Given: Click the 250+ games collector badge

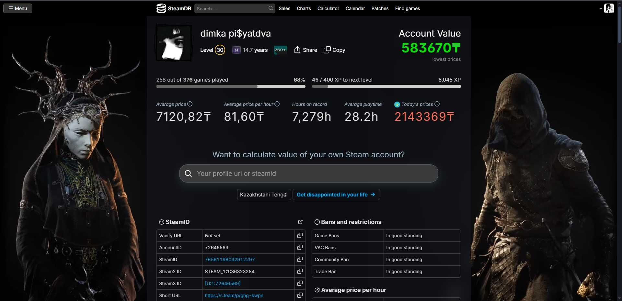Looking at the screenshot, I should click(x=280, y=50).
